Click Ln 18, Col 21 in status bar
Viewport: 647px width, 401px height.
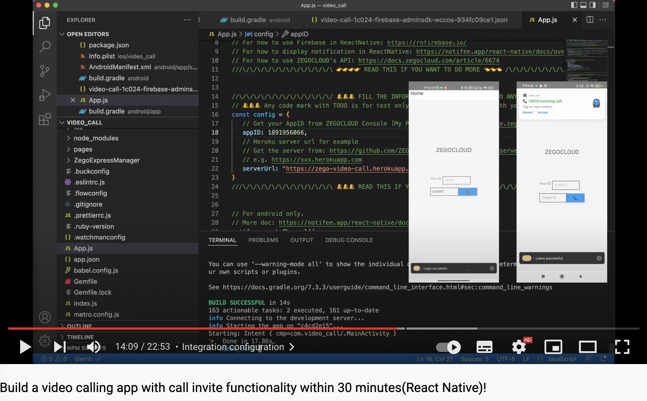[434, 359]
